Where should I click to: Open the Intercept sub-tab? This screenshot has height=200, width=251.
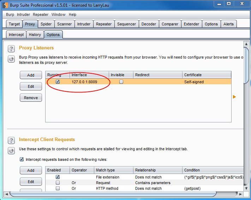tap(16, 35)
